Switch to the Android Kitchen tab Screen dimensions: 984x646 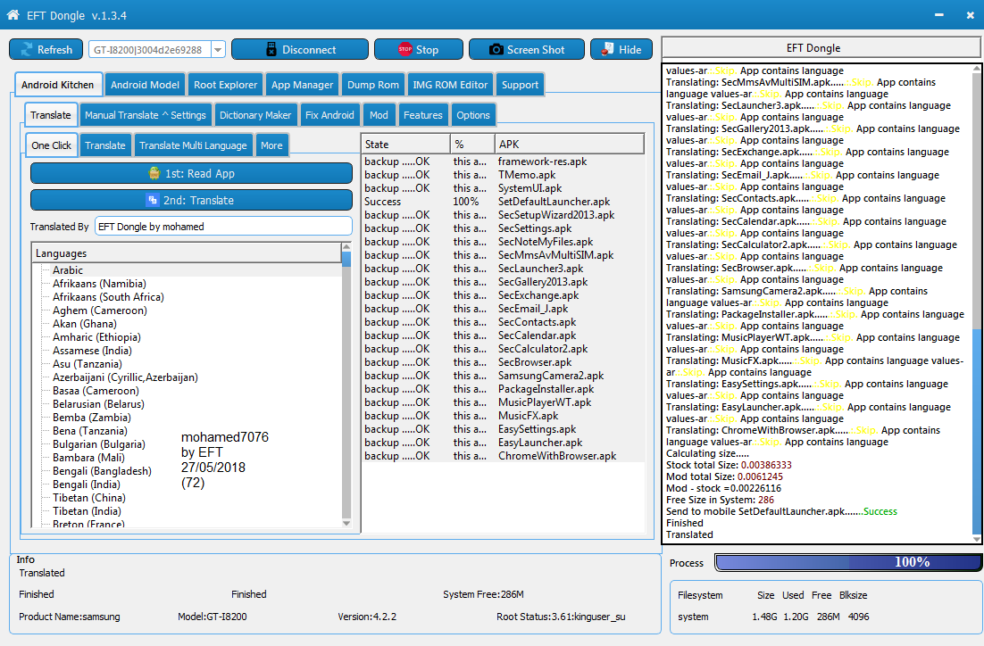pos(58,85)
